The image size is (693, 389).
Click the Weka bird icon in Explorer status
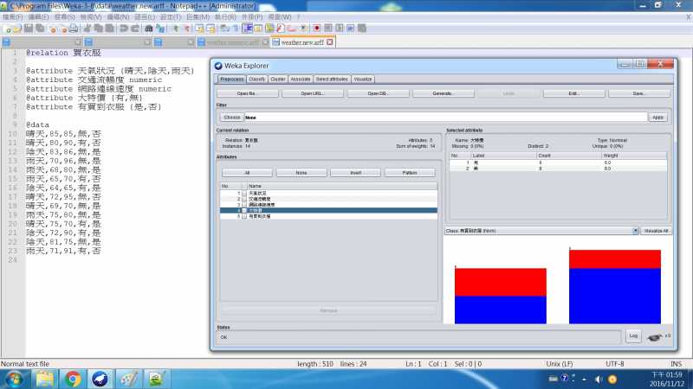[x=655, y=337]
